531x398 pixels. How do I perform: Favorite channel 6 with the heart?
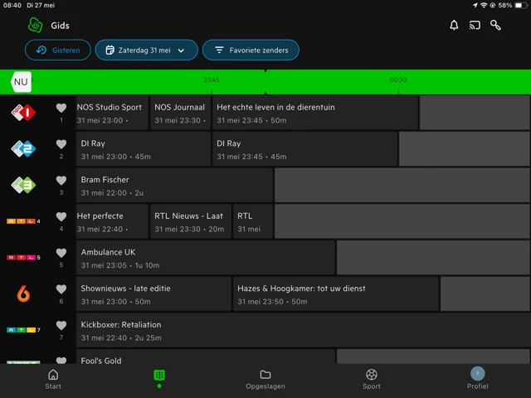[x=61, y=289]
